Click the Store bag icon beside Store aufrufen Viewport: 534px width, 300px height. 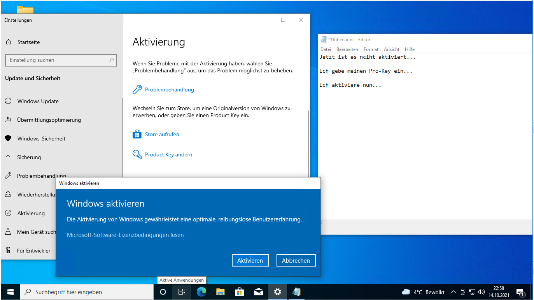point(137,134)
